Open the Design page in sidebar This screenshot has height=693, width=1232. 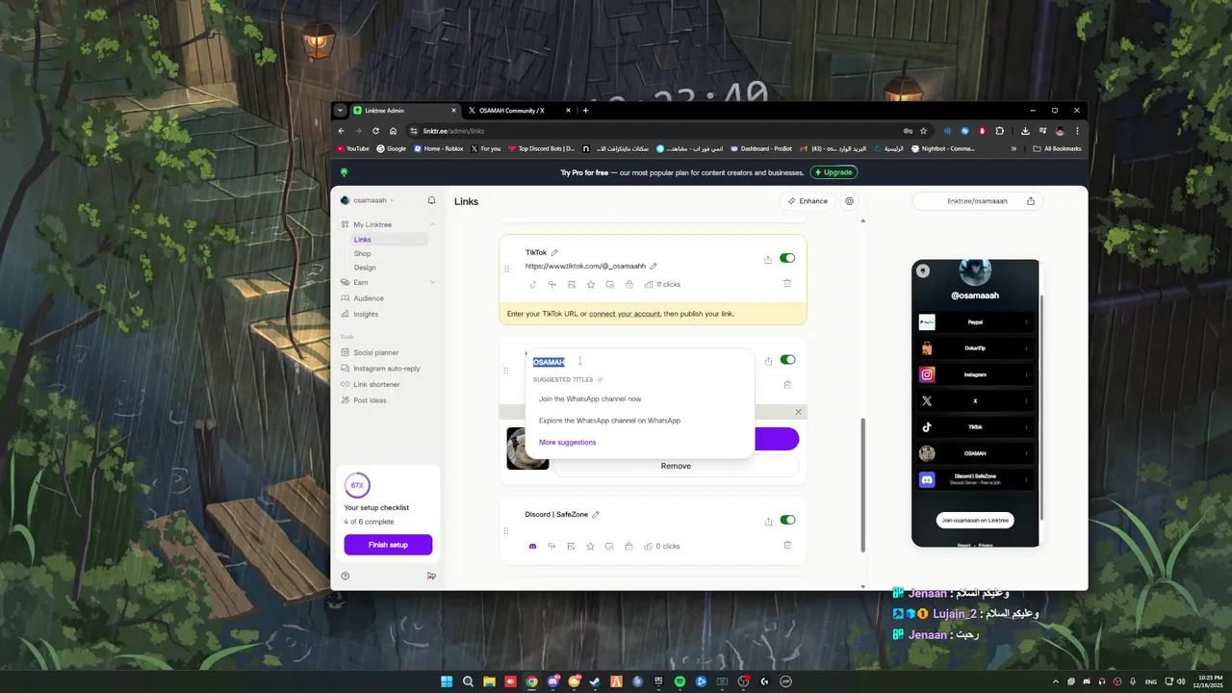[365, 268]
